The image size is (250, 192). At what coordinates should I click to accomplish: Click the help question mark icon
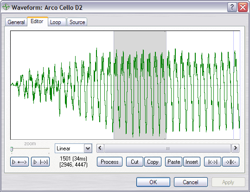232,7
